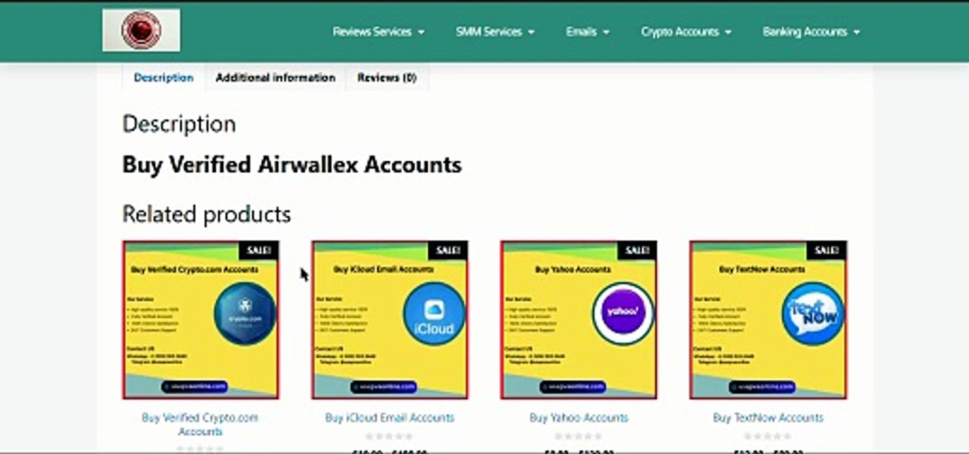969x454 pixels.
Task: Expand the Crypto Accounts dropdown arrow
Action: click(x=728, y=32)
